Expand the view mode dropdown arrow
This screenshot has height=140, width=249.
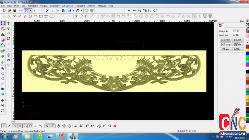pos(30,10)
